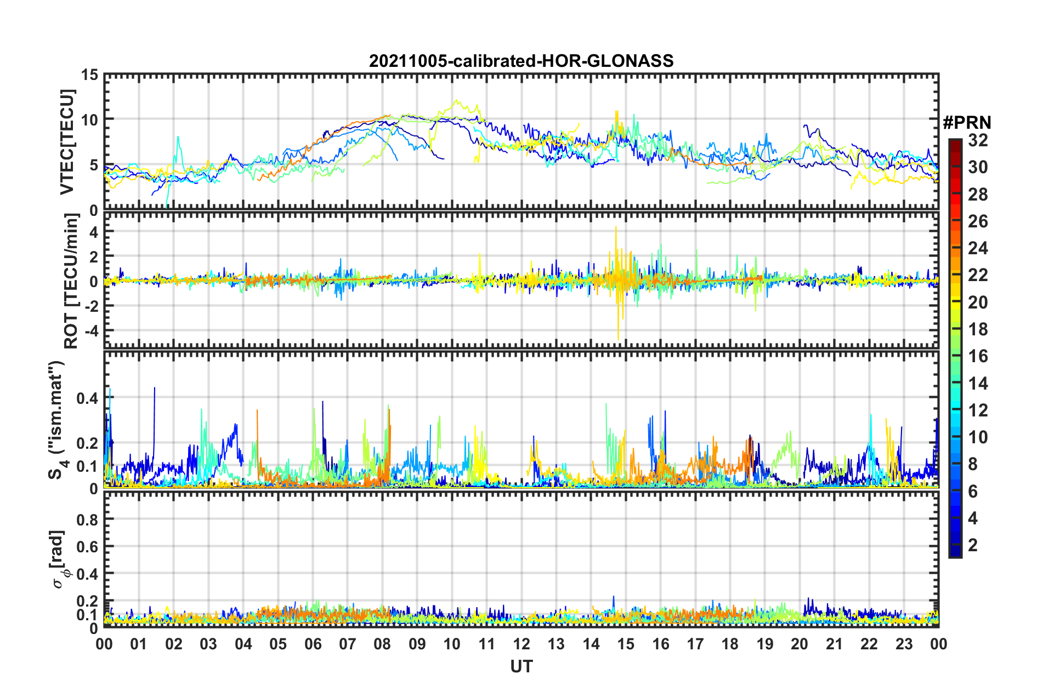This screenshot has height=697, width=1043.
Task: Click the S4 axis label
Action: pos(56,420)
